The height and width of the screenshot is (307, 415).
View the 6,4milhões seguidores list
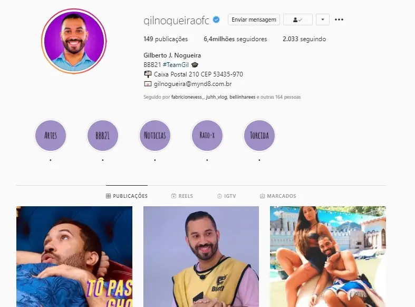tap(235, 39)
